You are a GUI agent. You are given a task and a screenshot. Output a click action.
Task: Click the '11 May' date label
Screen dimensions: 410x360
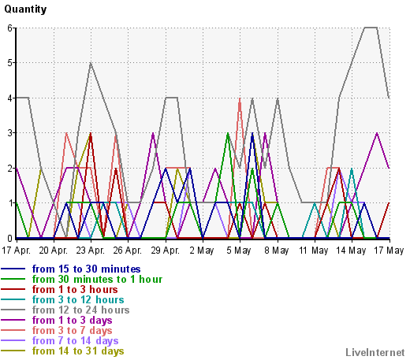(314, 251)
